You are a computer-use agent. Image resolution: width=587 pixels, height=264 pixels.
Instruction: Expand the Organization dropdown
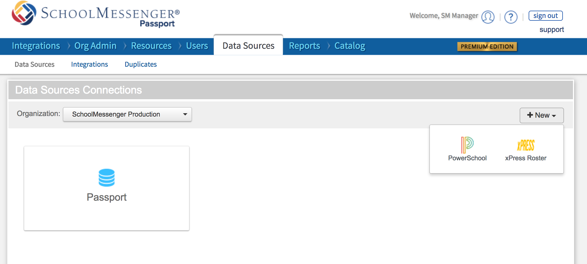(x=127, y=114)
